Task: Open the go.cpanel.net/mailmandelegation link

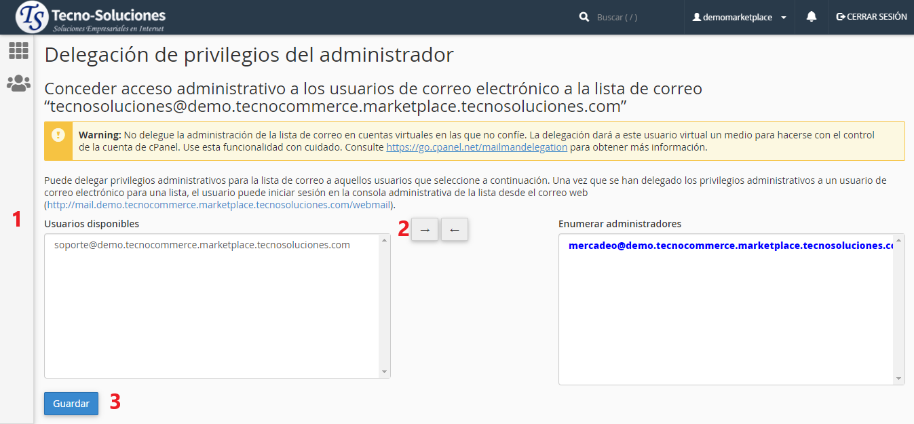Action: pyautogui.click(x=476, y=147)
